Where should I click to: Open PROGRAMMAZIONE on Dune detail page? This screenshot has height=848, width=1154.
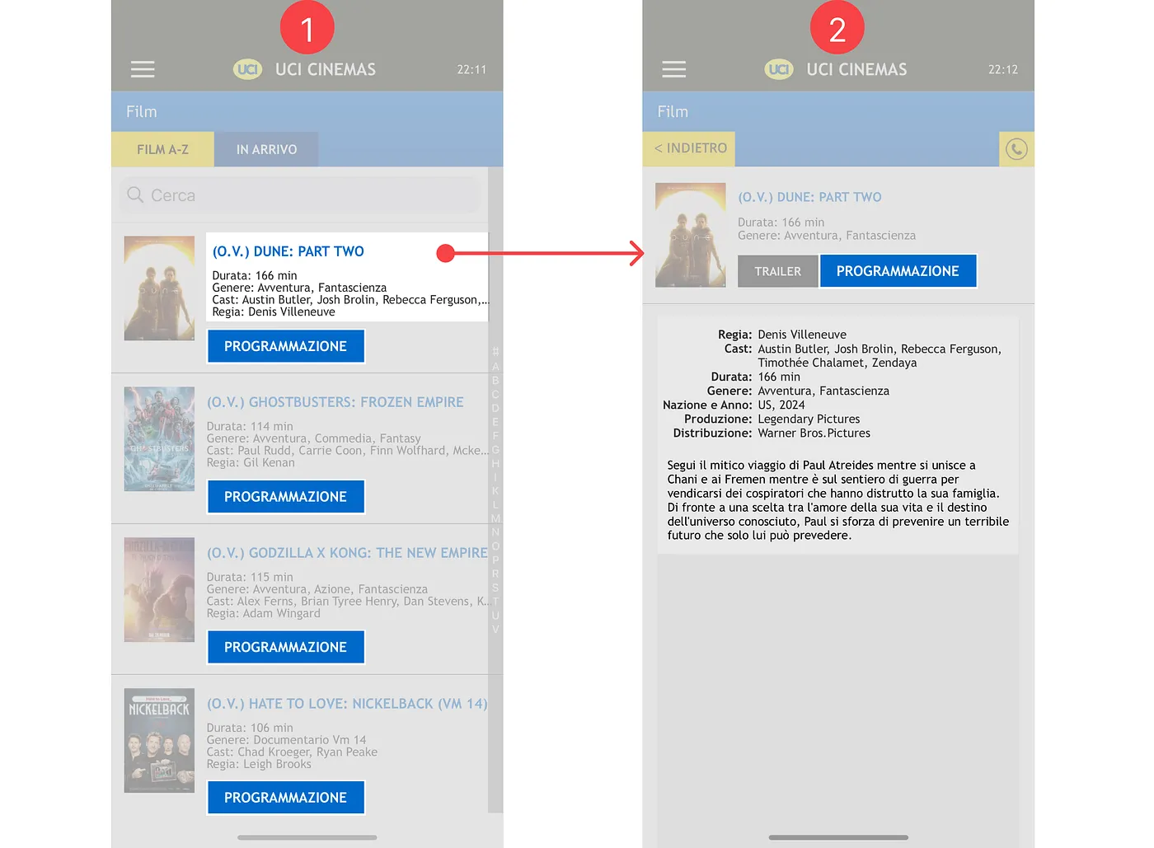[898, 271]
